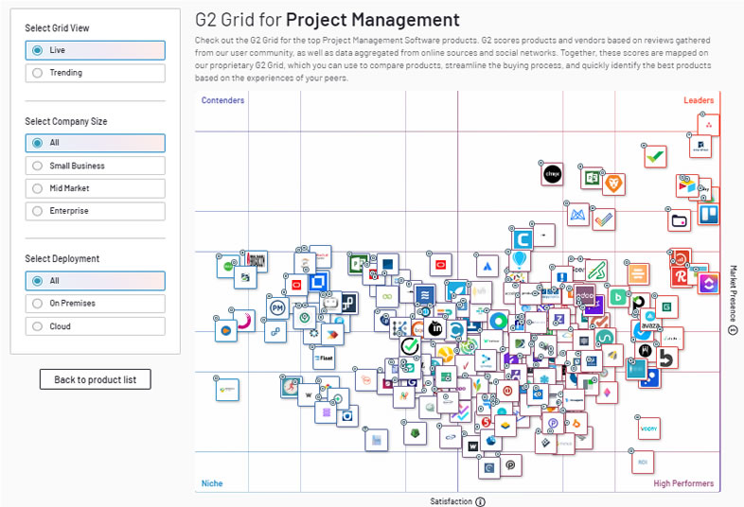This screenshot has width=744, height=507.
Task: Open the PM circle logo tile
Action: click(277, 307)
